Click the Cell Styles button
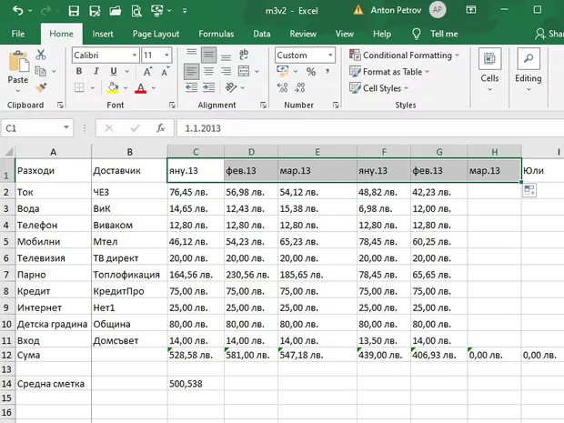 tap(382, 88)
